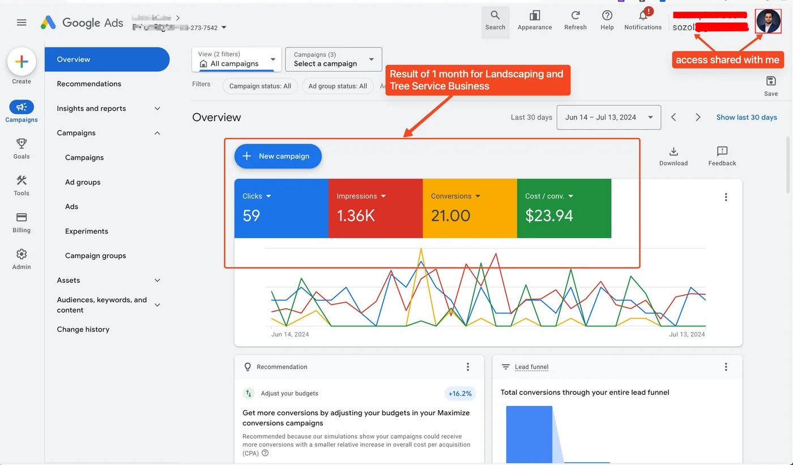The image size is (793, 465).
Task: Open the date range picker
Action: (609, 117)
